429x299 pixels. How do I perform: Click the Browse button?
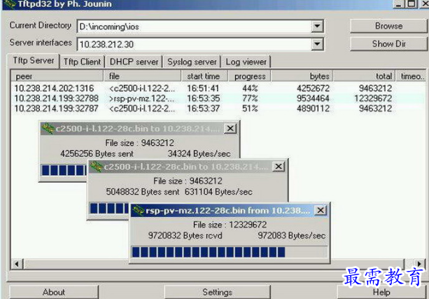pos(388,26)
